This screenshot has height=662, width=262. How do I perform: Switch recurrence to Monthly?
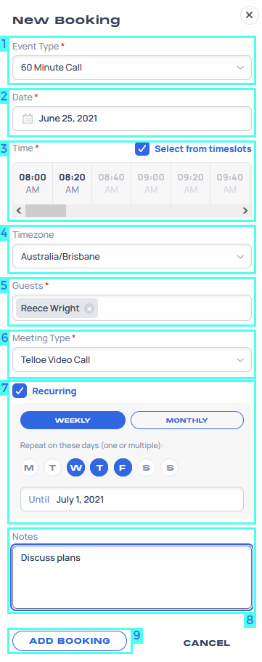(187, 420)
